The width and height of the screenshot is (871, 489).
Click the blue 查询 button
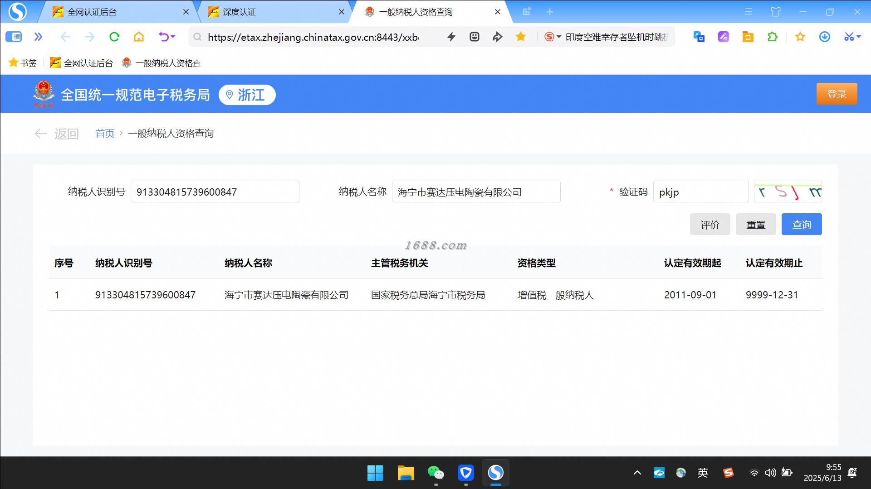[x=801, y=224]
